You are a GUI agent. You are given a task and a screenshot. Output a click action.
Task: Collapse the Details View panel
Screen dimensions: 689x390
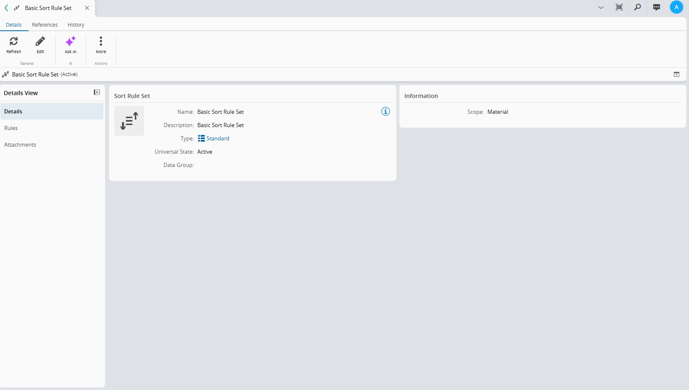(x=97, y=92)
